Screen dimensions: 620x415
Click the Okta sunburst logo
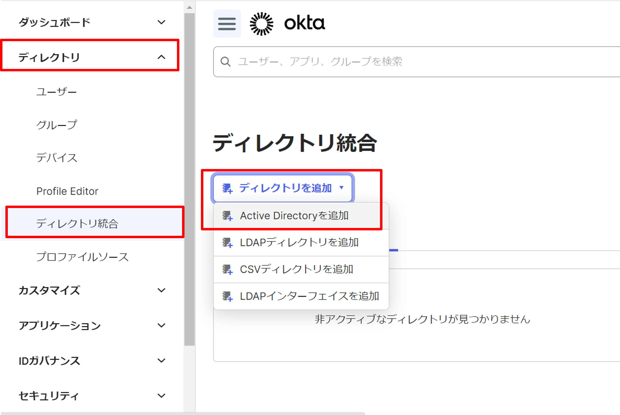pos(261,24)
